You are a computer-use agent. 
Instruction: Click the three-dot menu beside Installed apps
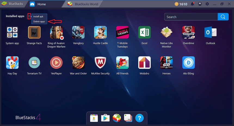point(29,17)
